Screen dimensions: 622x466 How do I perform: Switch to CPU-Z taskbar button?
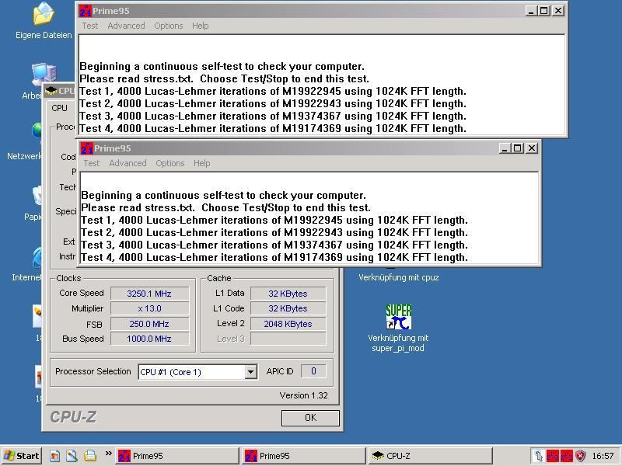click(x=431, y=456)
